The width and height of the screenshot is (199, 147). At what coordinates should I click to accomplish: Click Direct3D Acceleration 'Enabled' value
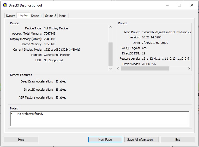coord(61,90)
